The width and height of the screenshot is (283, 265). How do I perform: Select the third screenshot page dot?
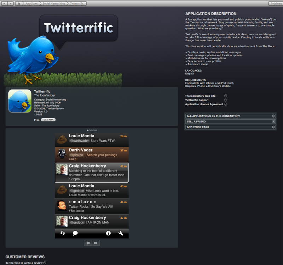(92, 130)
